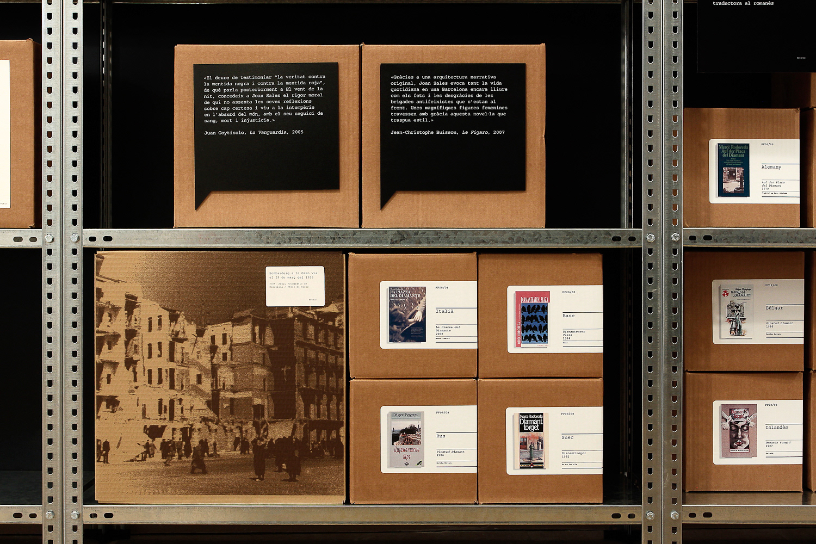This screenshot has height=544, width=816.
Task: Click the Basc language label
Action: pos(568,316)
